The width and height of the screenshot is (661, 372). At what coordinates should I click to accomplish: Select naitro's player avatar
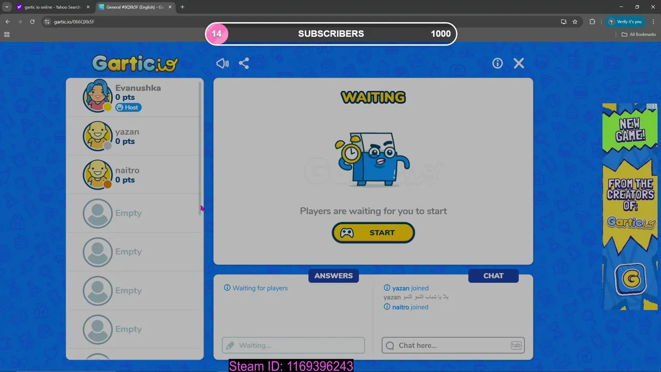coord(98,174)
